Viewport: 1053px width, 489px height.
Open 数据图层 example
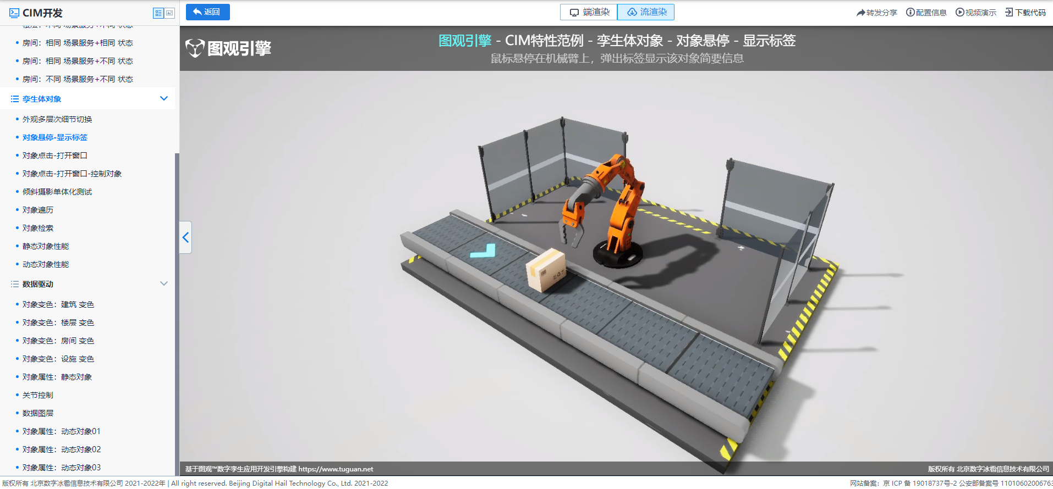38,413
